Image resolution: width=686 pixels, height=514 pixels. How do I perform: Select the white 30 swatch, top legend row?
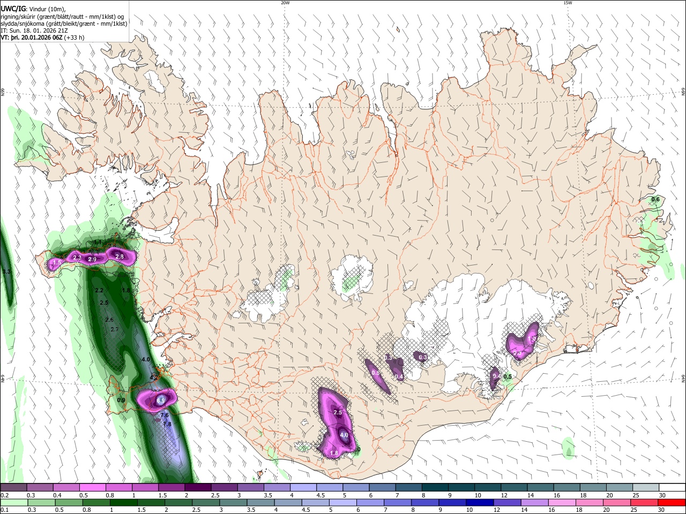pyautogui.click(x=673, y=488)
